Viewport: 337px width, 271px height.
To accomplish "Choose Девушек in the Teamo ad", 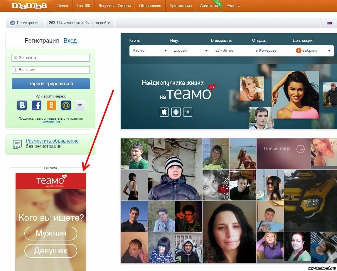I will [x=51, y=251].
